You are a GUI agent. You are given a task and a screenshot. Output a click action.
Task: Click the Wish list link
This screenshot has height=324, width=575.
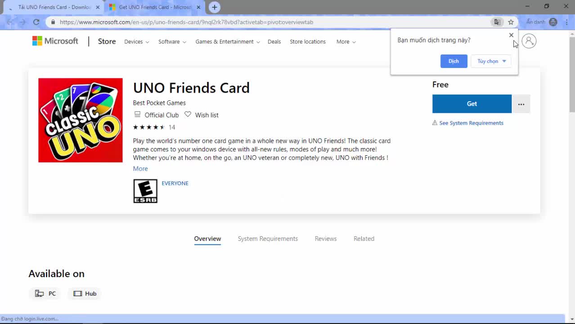[x=207, y=115]
